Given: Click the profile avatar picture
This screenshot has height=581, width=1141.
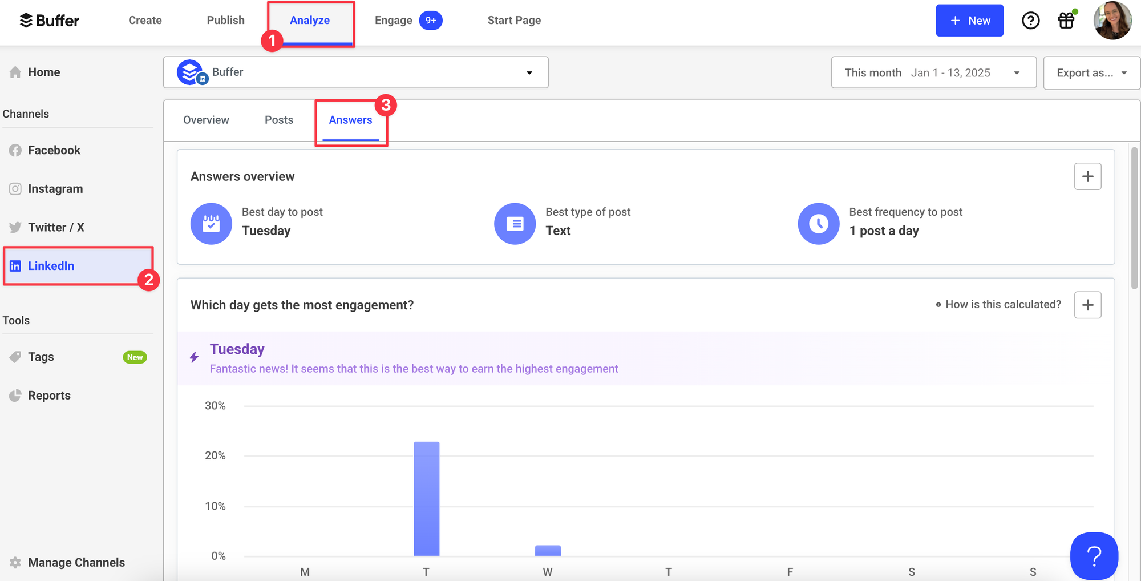Looking at the screenshot, I should 1111,21.
